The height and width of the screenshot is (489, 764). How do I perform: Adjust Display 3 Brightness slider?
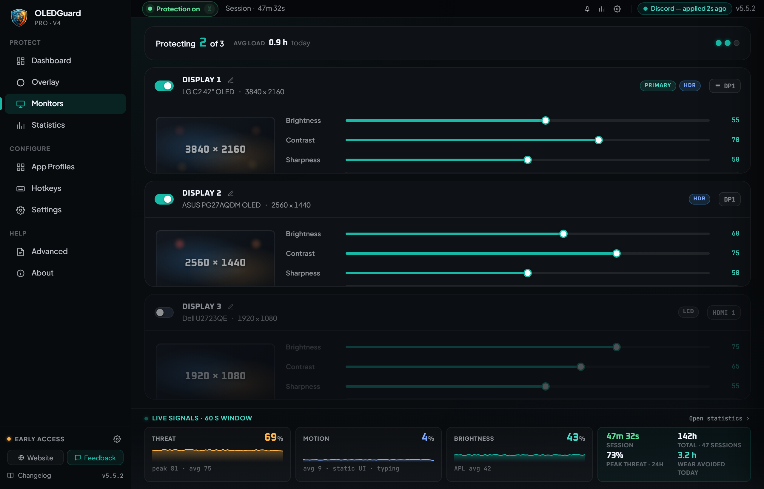click(x=527, y=347)
